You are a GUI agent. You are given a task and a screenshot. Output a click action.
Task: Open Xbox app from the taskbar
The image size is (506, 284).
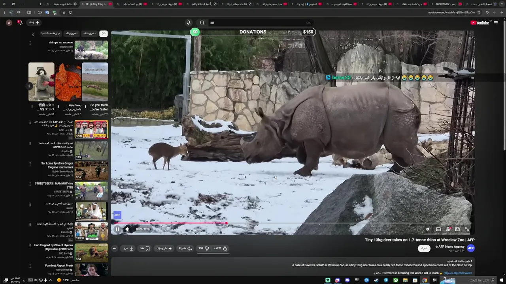coord(395,280)
